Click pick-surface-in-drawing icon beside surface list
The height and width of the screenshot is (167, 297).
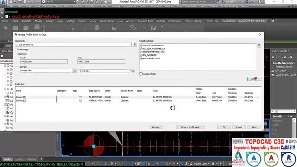pyautogui.click(x=259, y=45)
